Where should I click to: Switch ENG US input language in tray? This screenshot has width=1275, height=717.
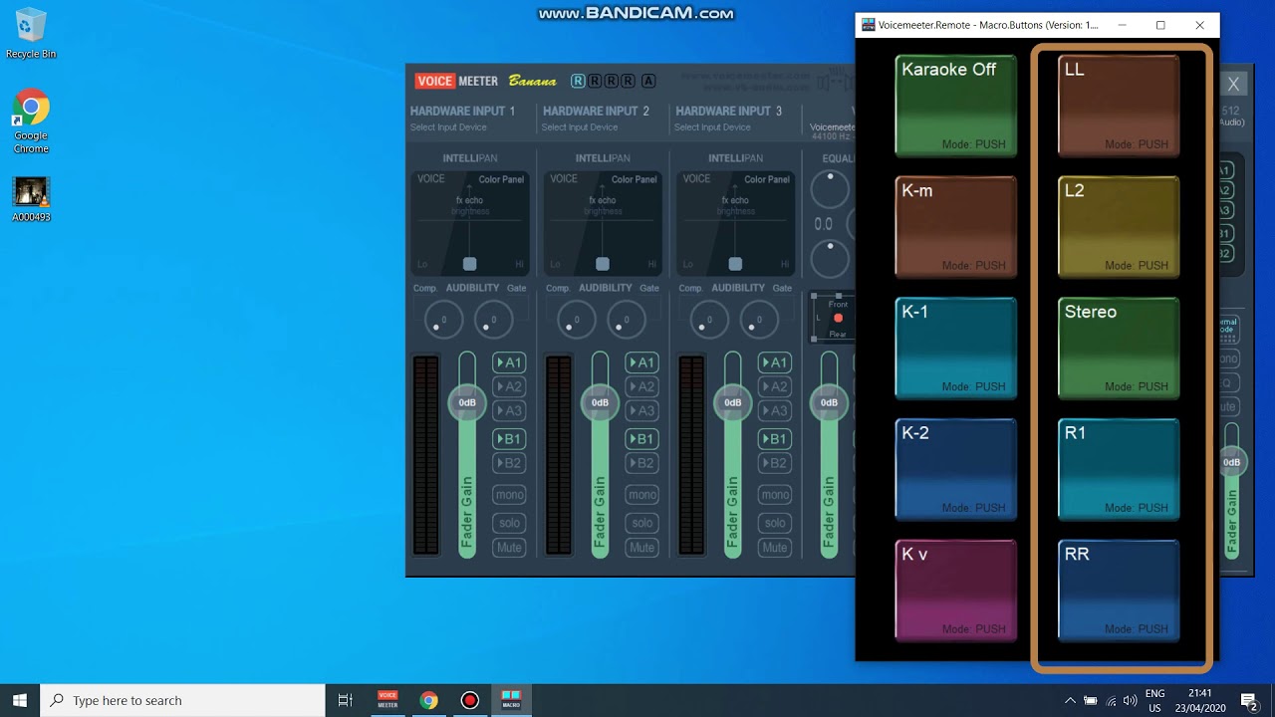1155,700
